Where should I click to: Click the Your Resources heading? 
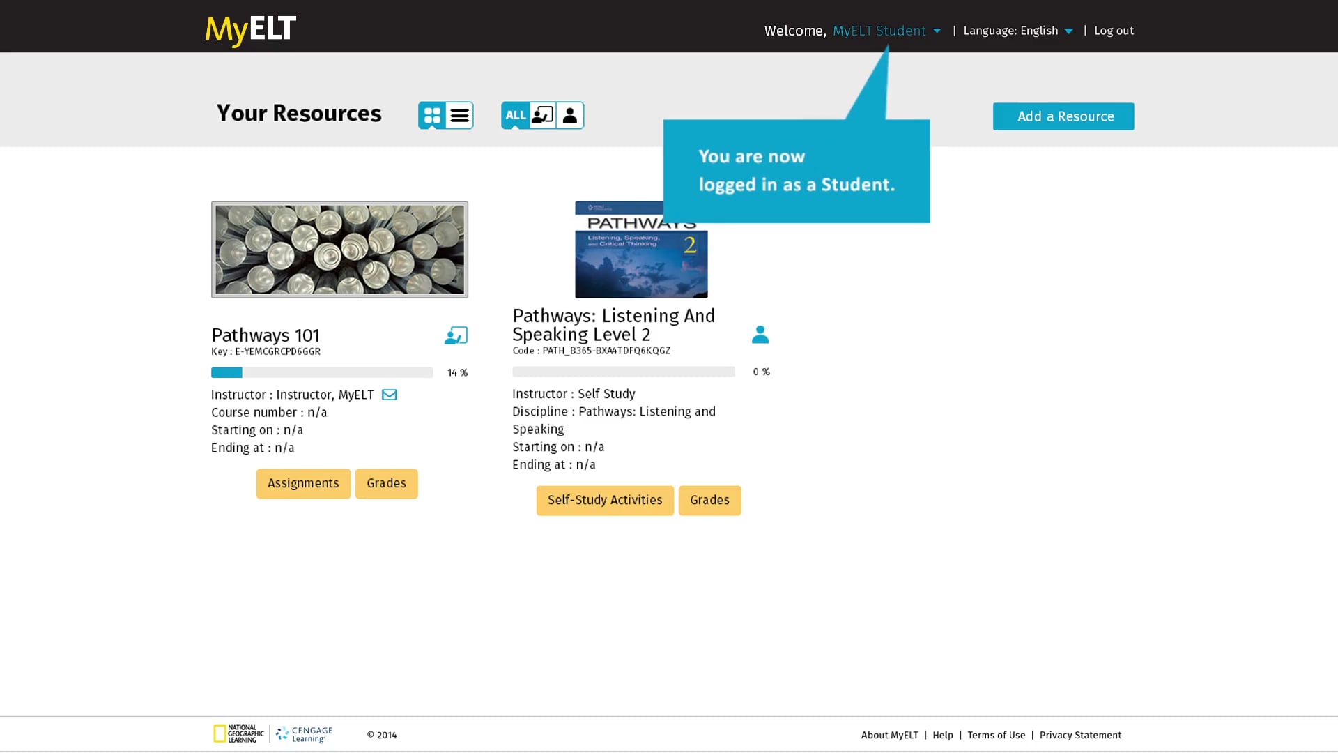pos(299,113)
